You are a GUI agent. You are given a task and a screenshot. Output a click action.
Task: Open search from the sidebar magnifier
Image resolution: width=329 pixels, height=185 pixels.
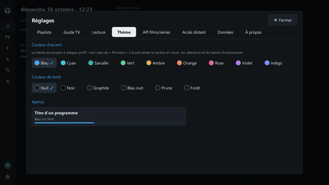[7, 70]
